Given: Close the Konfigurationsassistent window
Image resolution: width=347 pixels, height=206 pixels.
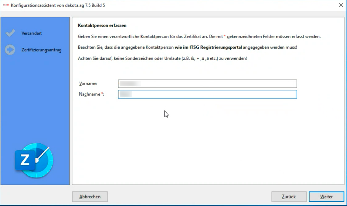Looking at the screenshot, I should point(341,5).
